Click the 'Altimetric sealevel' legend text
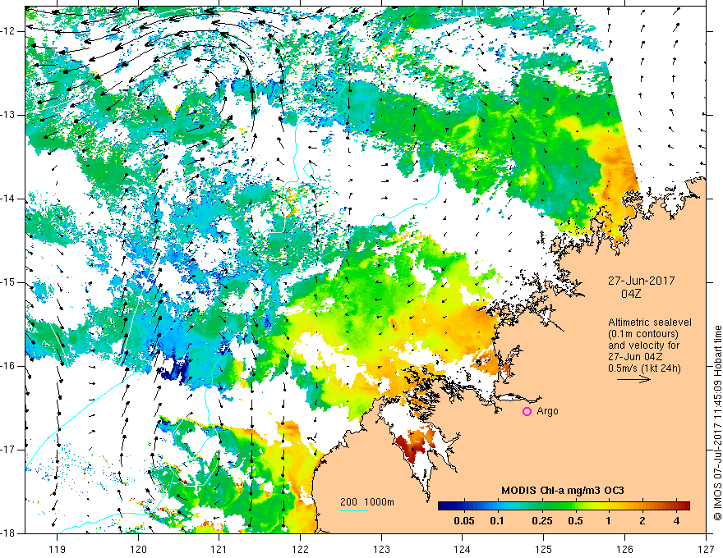The width and height of the screenshot is (723, 558). pyautogui.click(x=650, y=322)
